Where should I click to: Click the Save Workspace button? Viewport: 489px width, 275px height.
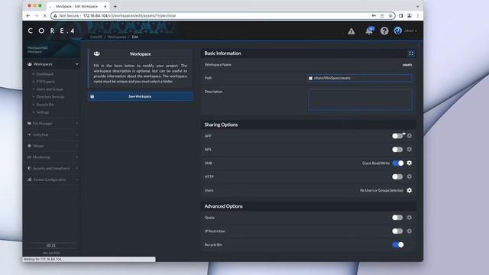(x=140, y=96)
